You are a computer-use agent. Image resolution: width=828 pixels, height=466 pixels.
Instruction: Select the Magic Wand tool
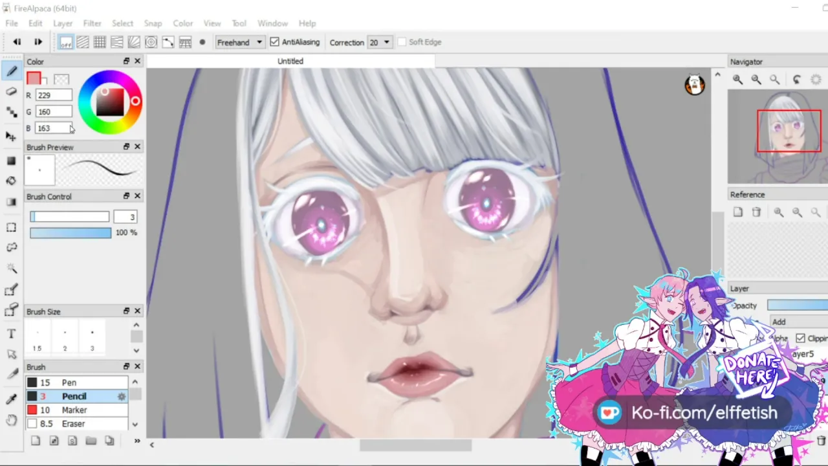click(x=12, y=268)
